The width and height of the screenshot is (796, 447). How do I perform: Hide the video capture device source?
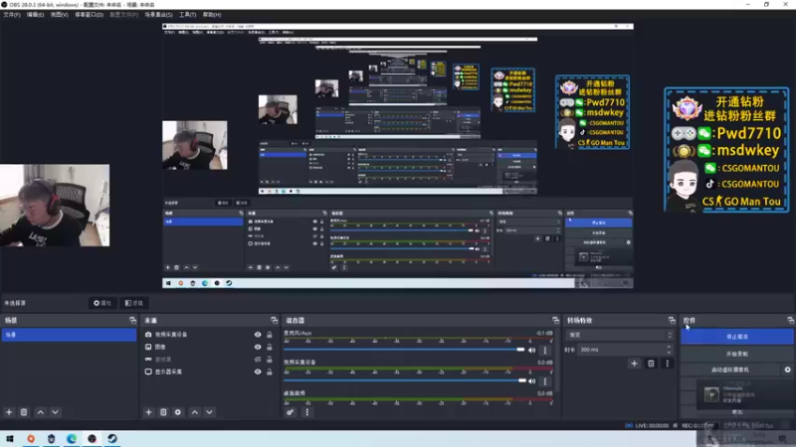point(258,335)
